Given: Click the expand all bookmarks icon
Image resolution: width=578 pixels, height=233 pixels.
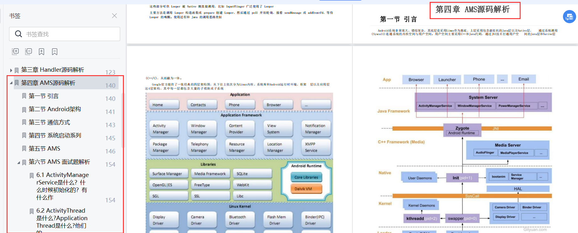Looking at the screenshot, I should pyautogui.click(x=15, y=52).
